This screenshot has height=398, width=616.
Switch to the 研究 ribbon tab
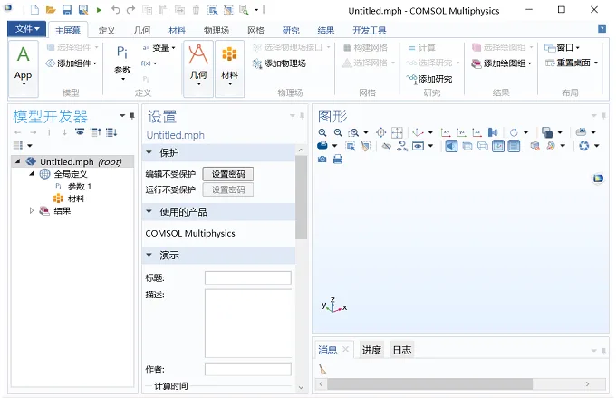[291, 30]
